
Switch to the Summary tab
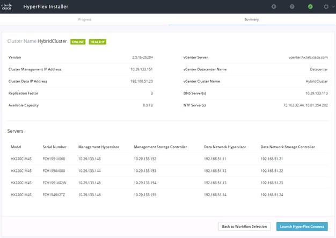coord(251,19)
